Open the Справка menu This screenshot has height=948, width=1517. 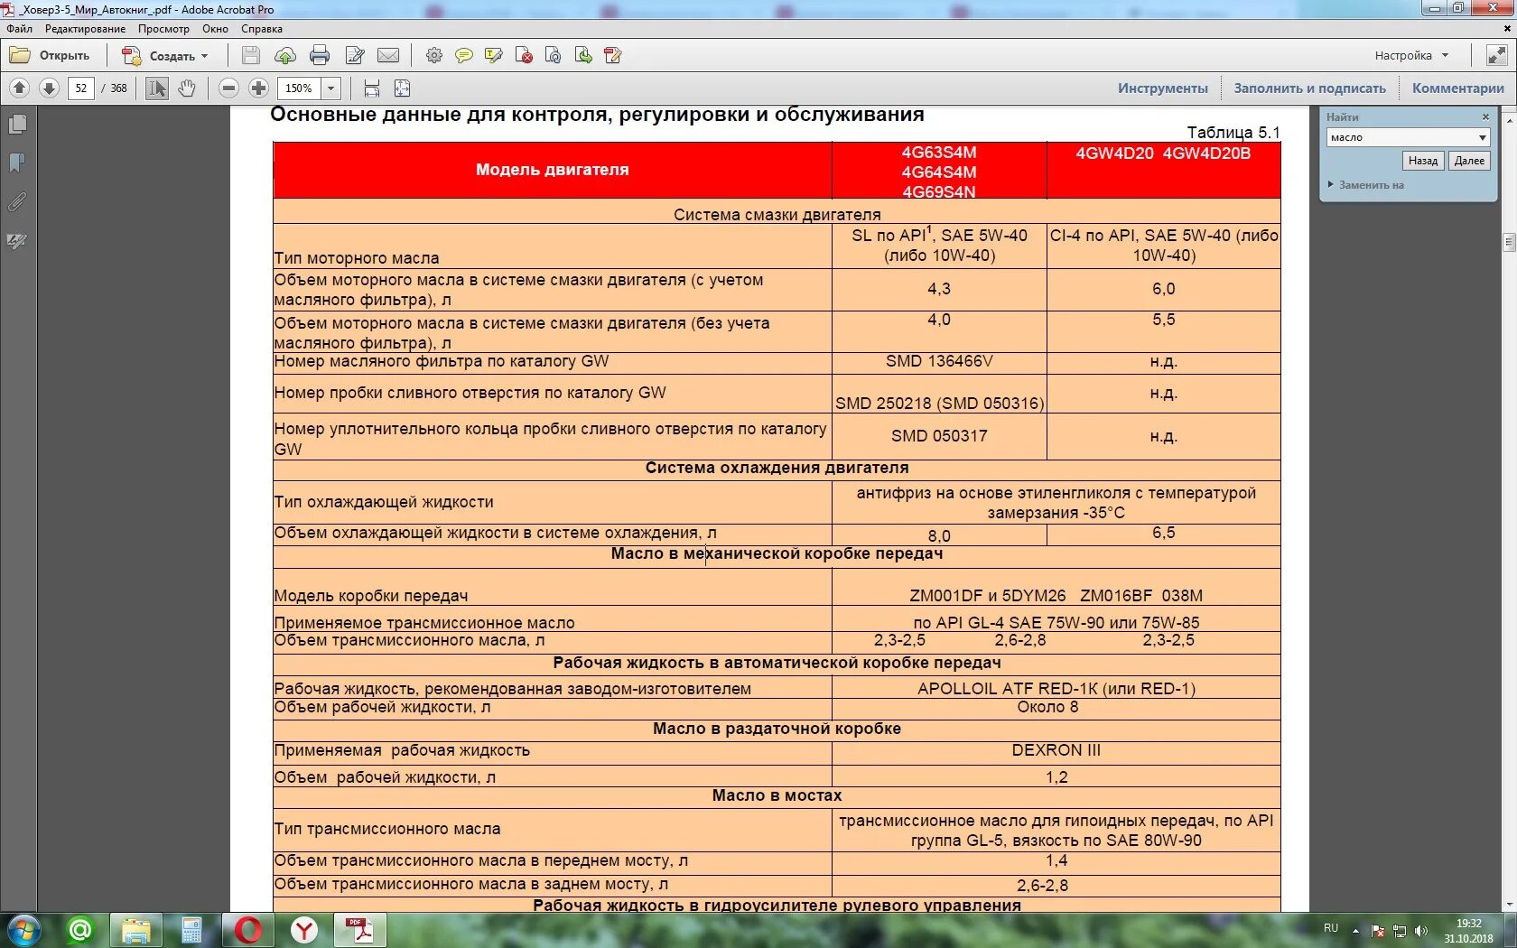[262, 29]
